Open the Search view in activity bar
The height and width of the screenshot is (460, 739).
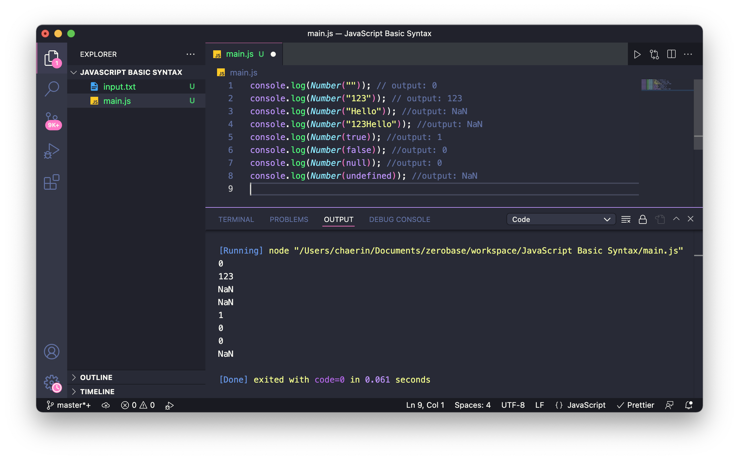click(52, 88)
